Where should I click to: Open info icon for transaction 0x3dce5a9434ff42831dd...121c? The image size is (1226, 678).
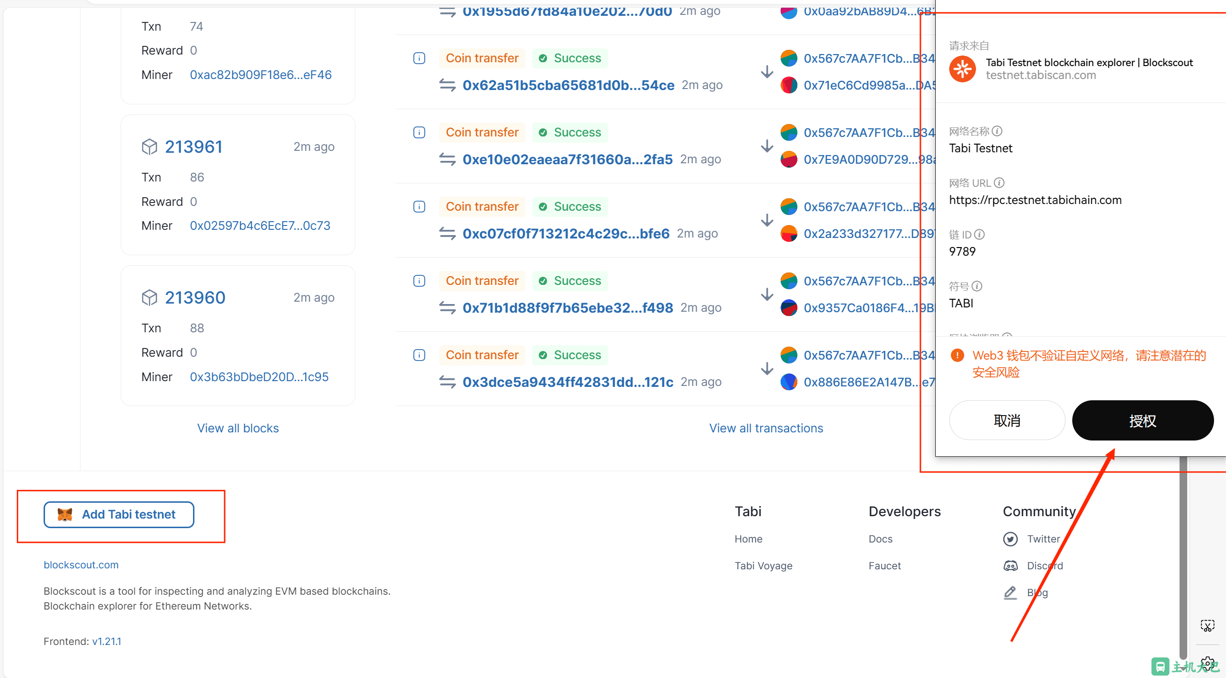[x=419, y=355]
